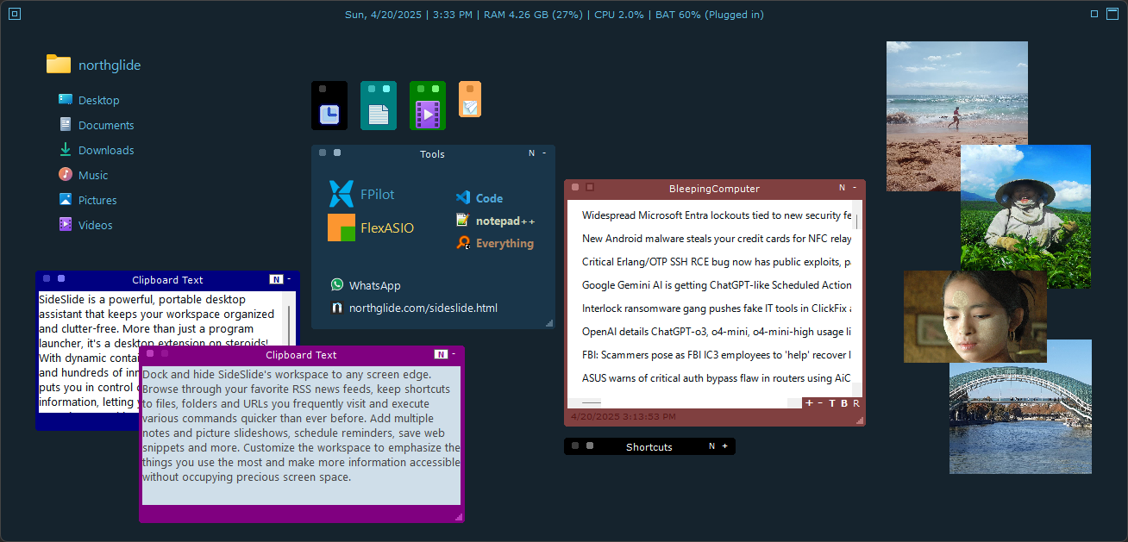1128x542 pixels.
Task: Toggle the lighter square in blue Clipboard title
Action: (x=61, y=278)
